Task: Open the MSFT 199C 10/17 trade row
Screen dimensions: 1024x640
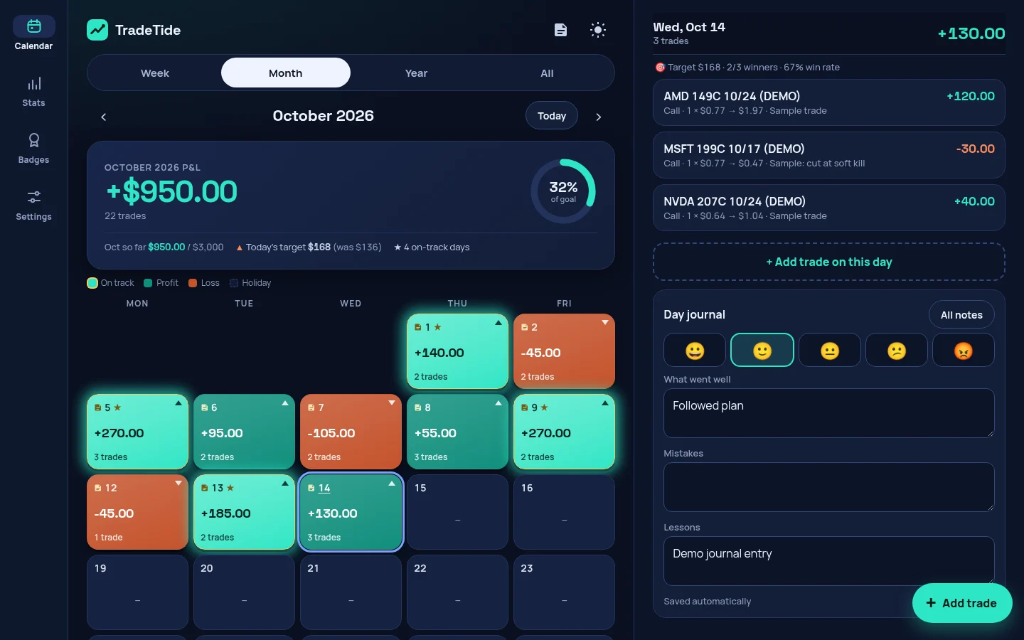Action: [x=829, y=155]
